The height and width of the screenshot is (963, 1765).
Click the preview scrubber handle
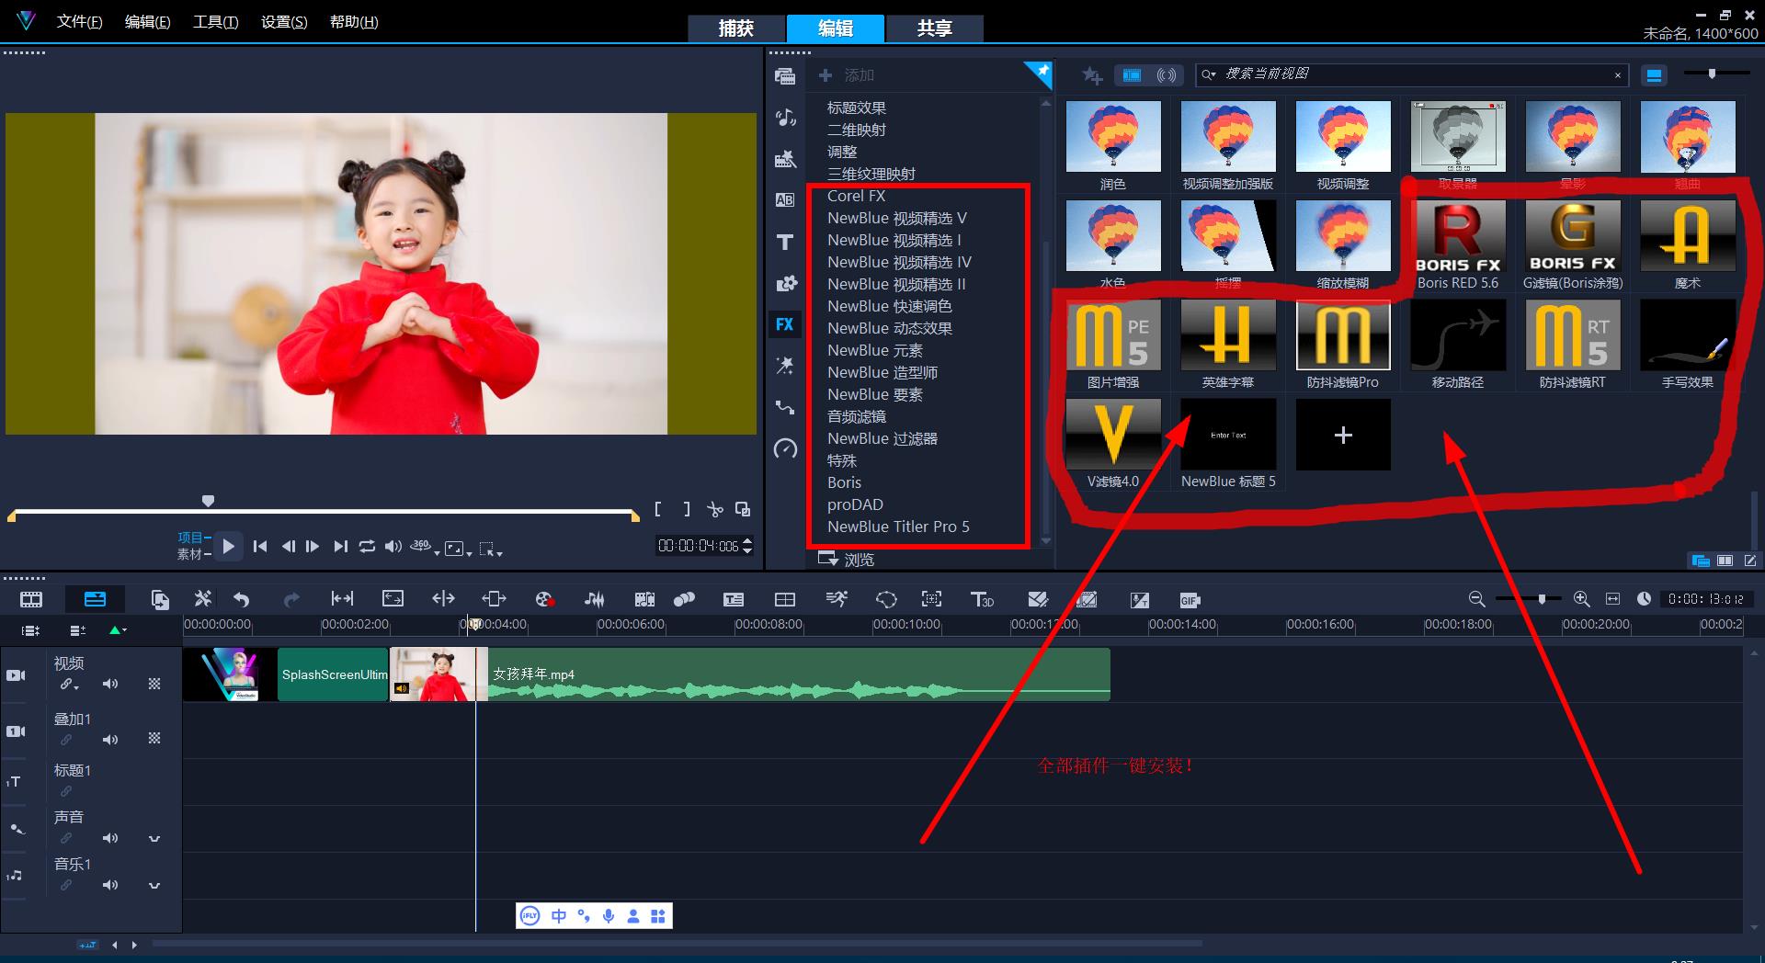[x=208, y=501]
